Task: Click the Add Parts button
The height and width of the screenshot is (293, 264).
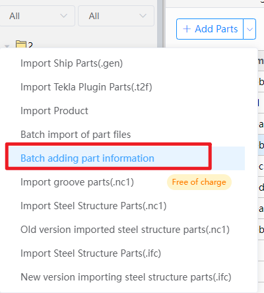Action: 210,29
